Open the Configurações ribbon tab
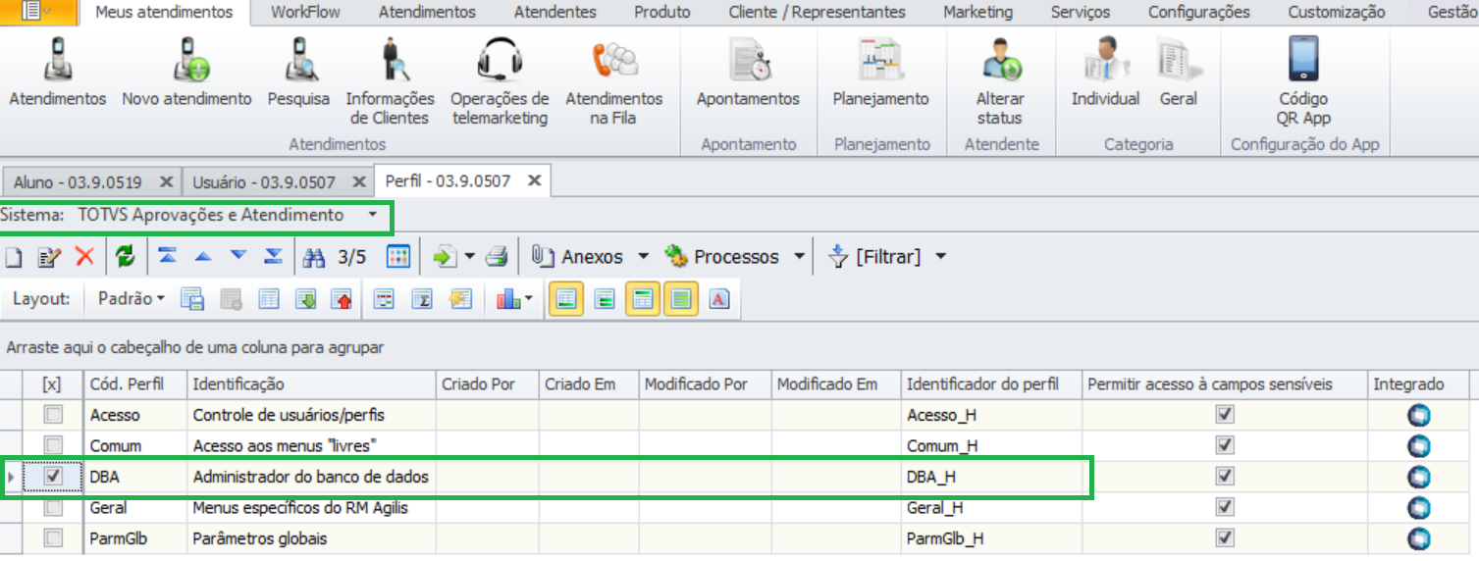The height and width of the screenshot is (561, 1479). [x=1198, y=12]
